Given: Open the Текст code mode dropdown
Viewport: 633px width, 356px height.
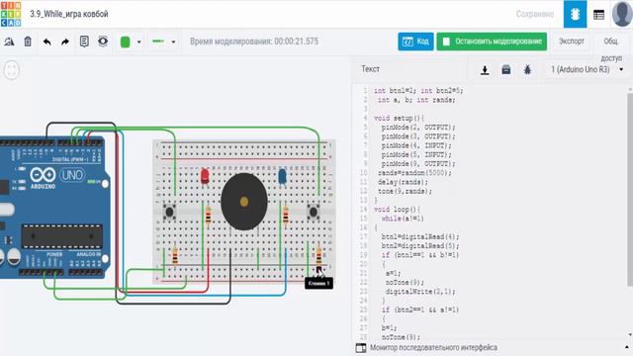Looking at the screenshot, I should coord(371,69).
